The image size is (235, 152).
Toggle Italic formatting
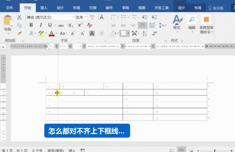click(x=41, y=25)
